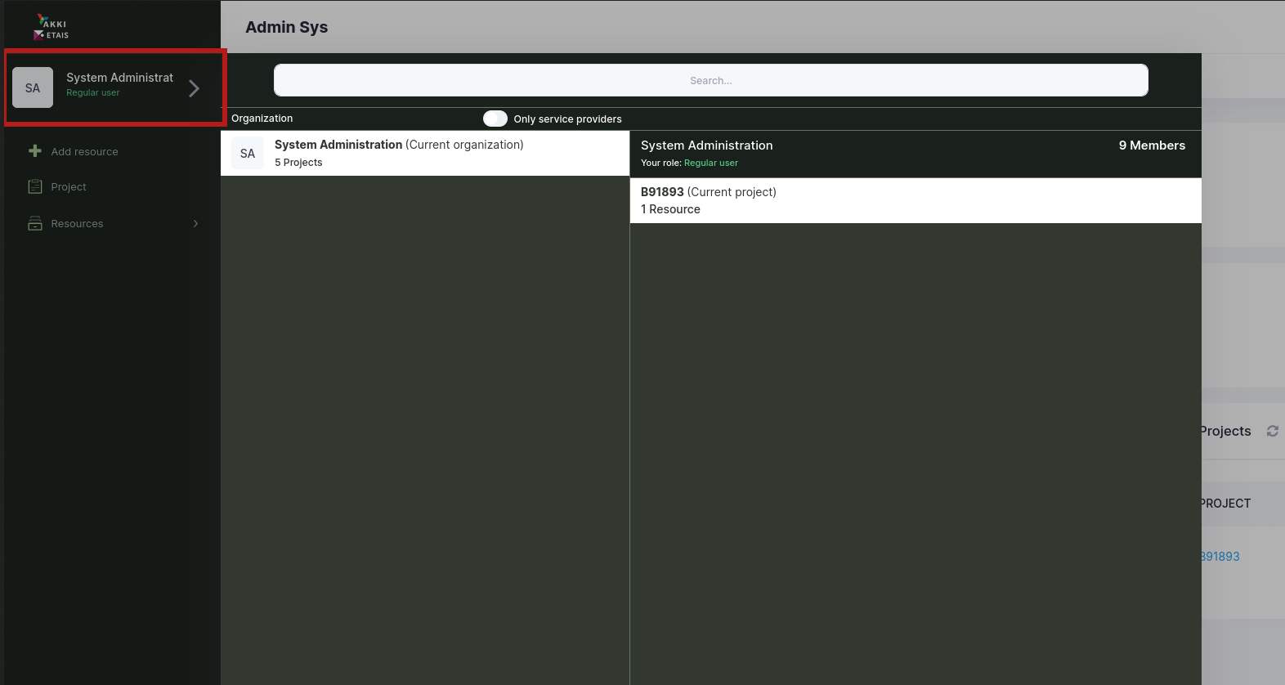This screenshot has width=1285, height=685.
Task: Click the plus icon beside Add resource
Action: pyautogui.click(x=35, y=151)
